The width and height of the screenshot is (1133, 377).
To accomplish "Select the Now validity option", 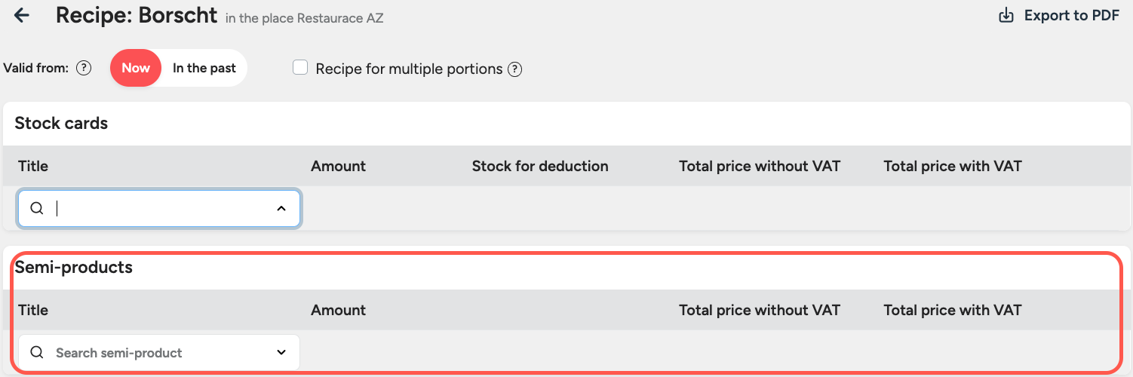I will [136, 68].
